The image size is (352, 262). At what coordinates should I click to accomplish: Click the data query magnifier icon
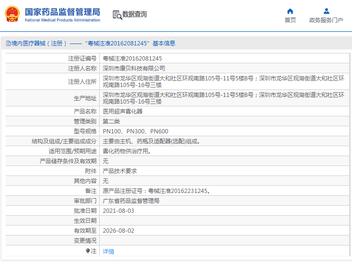click(117, 15)
